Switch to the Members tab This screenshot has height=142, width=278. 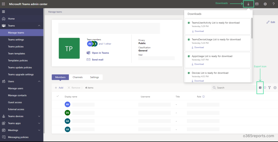(x=60, y=77)
